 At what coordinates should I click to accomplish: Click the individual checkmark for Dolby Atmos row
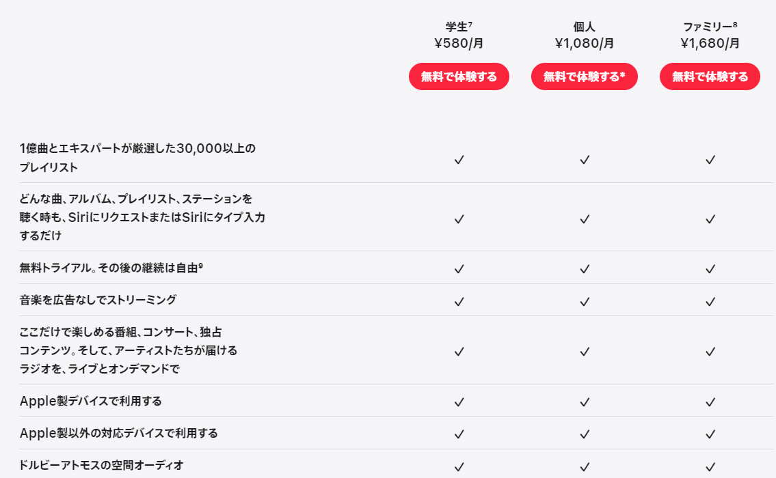click(585, 466)
